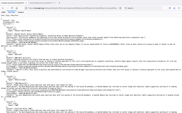Image resolution: width=182 pixels, height=113 pixels.
Task: Go forward with the arrow button
Action: point(8,8)
